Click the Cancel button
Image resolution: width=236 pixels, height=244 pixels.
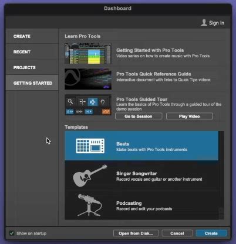tap(177, 233)
